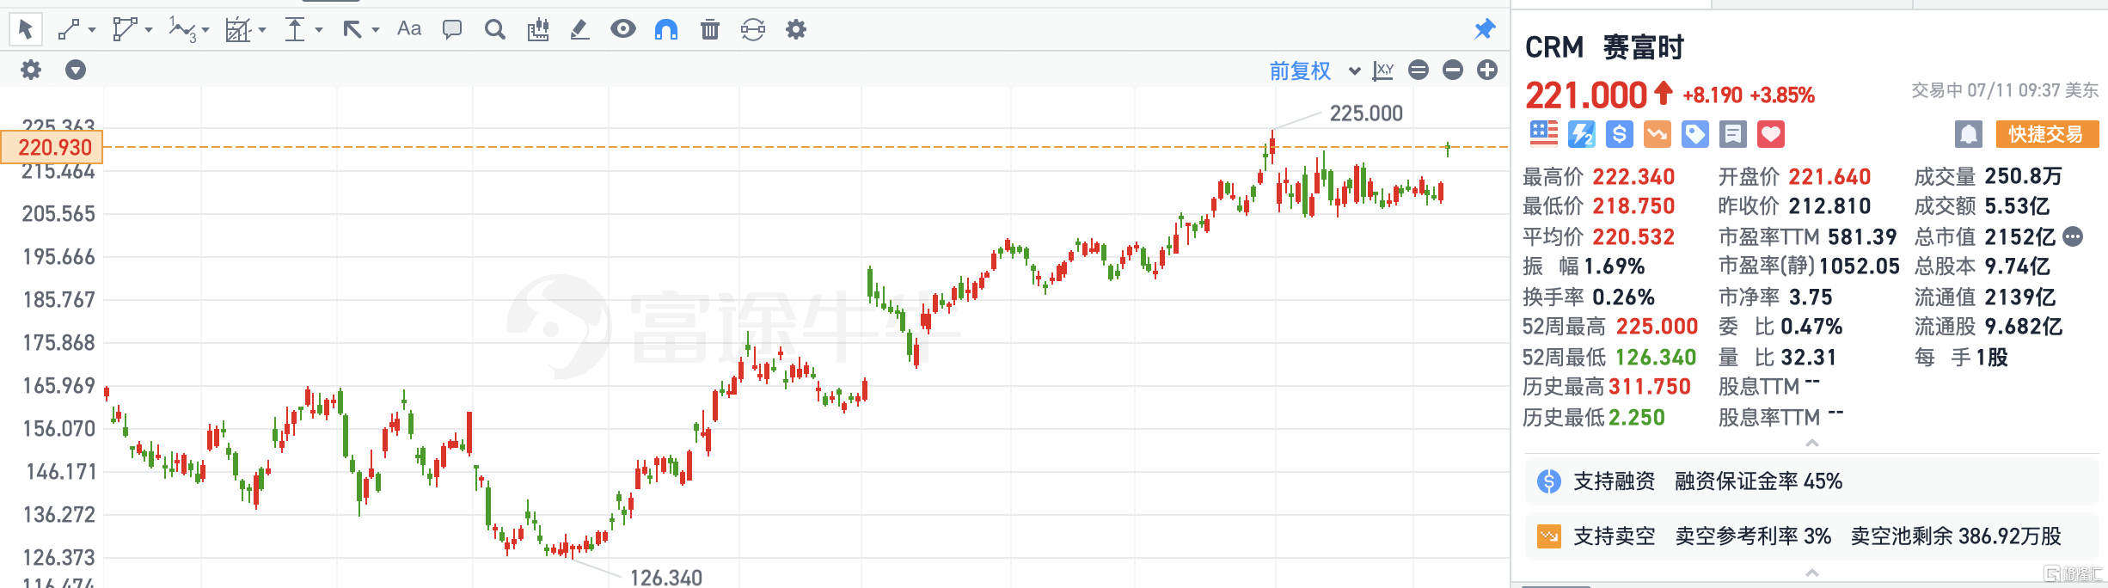This screenshot has width=2108, height=588.
Task: Click the lightning level 2 icon
Action: [1582, 134]
